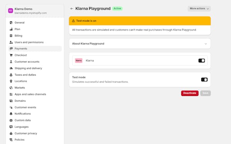231x144 pixels.
Task: Go to Customer events settings
Action: [x=35, y=107]
